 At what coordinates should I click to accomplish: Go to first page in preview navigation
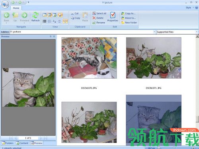pos(11,138)
